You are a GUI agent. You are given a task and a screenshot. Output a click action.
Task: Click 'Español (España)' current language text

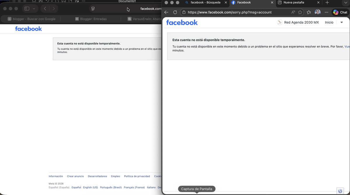(59, 187)
